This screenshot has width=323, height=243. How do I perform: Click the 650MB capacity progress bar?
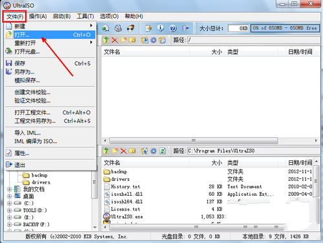click(285, 28)
